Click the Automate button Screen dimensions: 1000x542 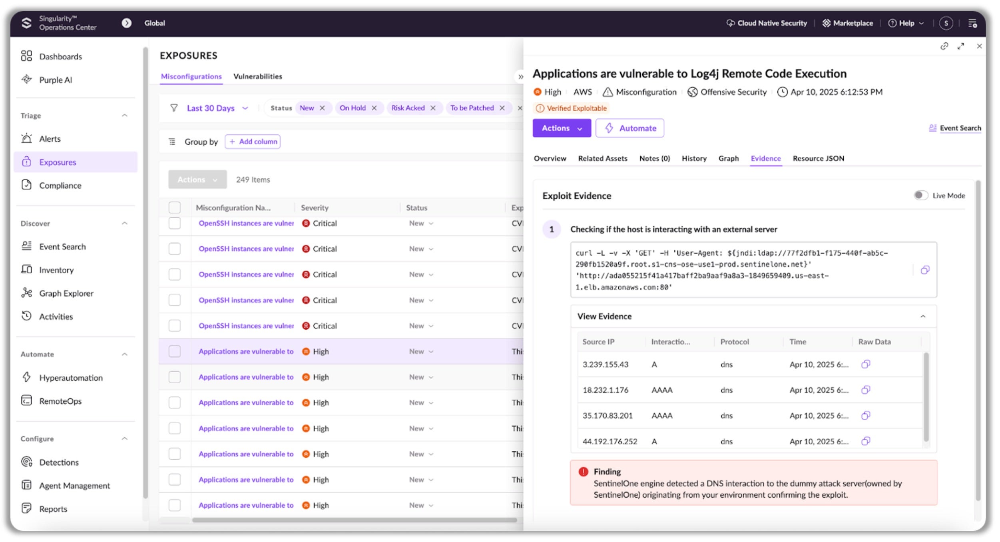(629, 128)
